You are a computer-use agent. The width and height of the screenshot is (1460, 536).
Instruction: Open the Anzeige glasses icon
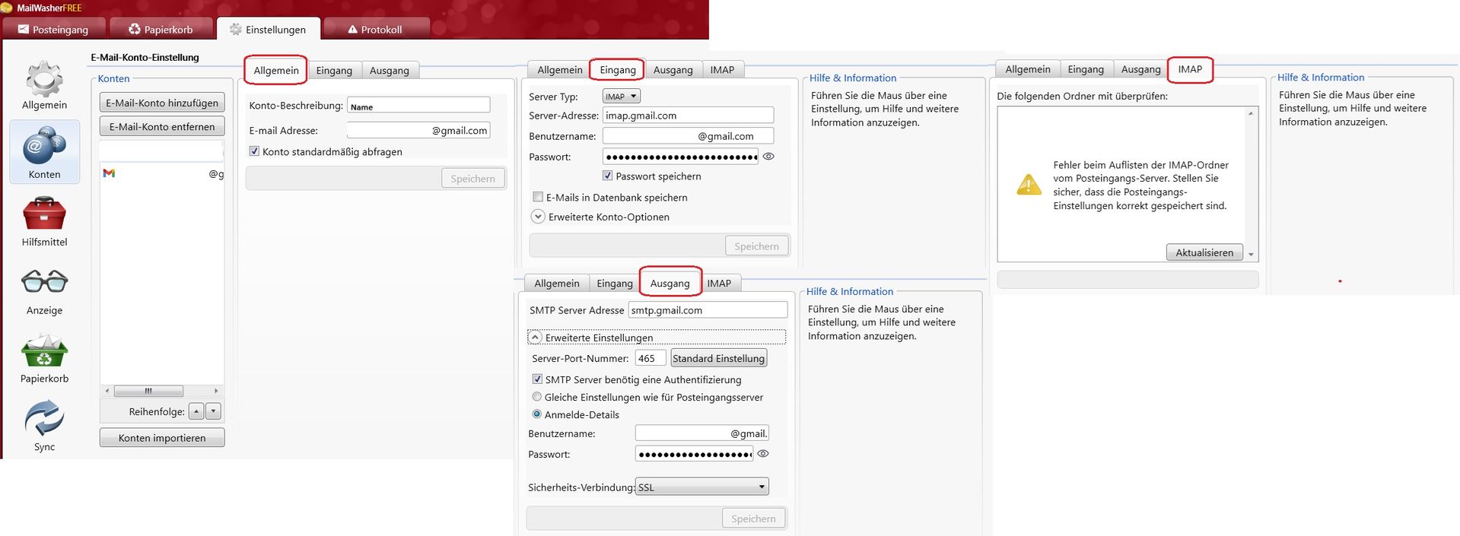[x=44, y=281]
